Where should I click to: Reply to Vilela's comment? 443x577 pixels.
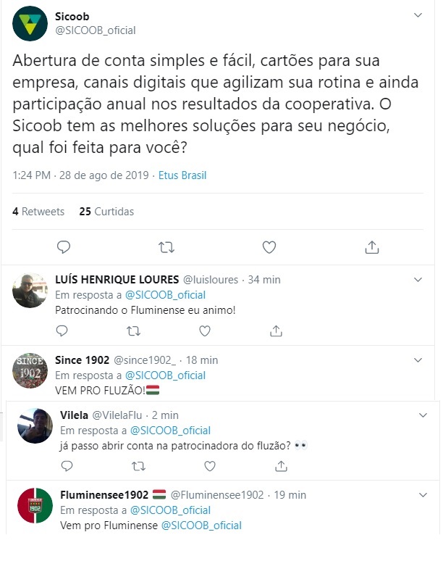coord(67,466)
